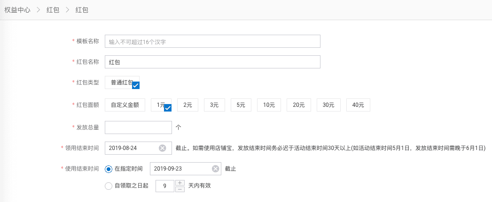Clear the 2019-09-23 usage end date

pyautogui.click(x=215, y=169)
